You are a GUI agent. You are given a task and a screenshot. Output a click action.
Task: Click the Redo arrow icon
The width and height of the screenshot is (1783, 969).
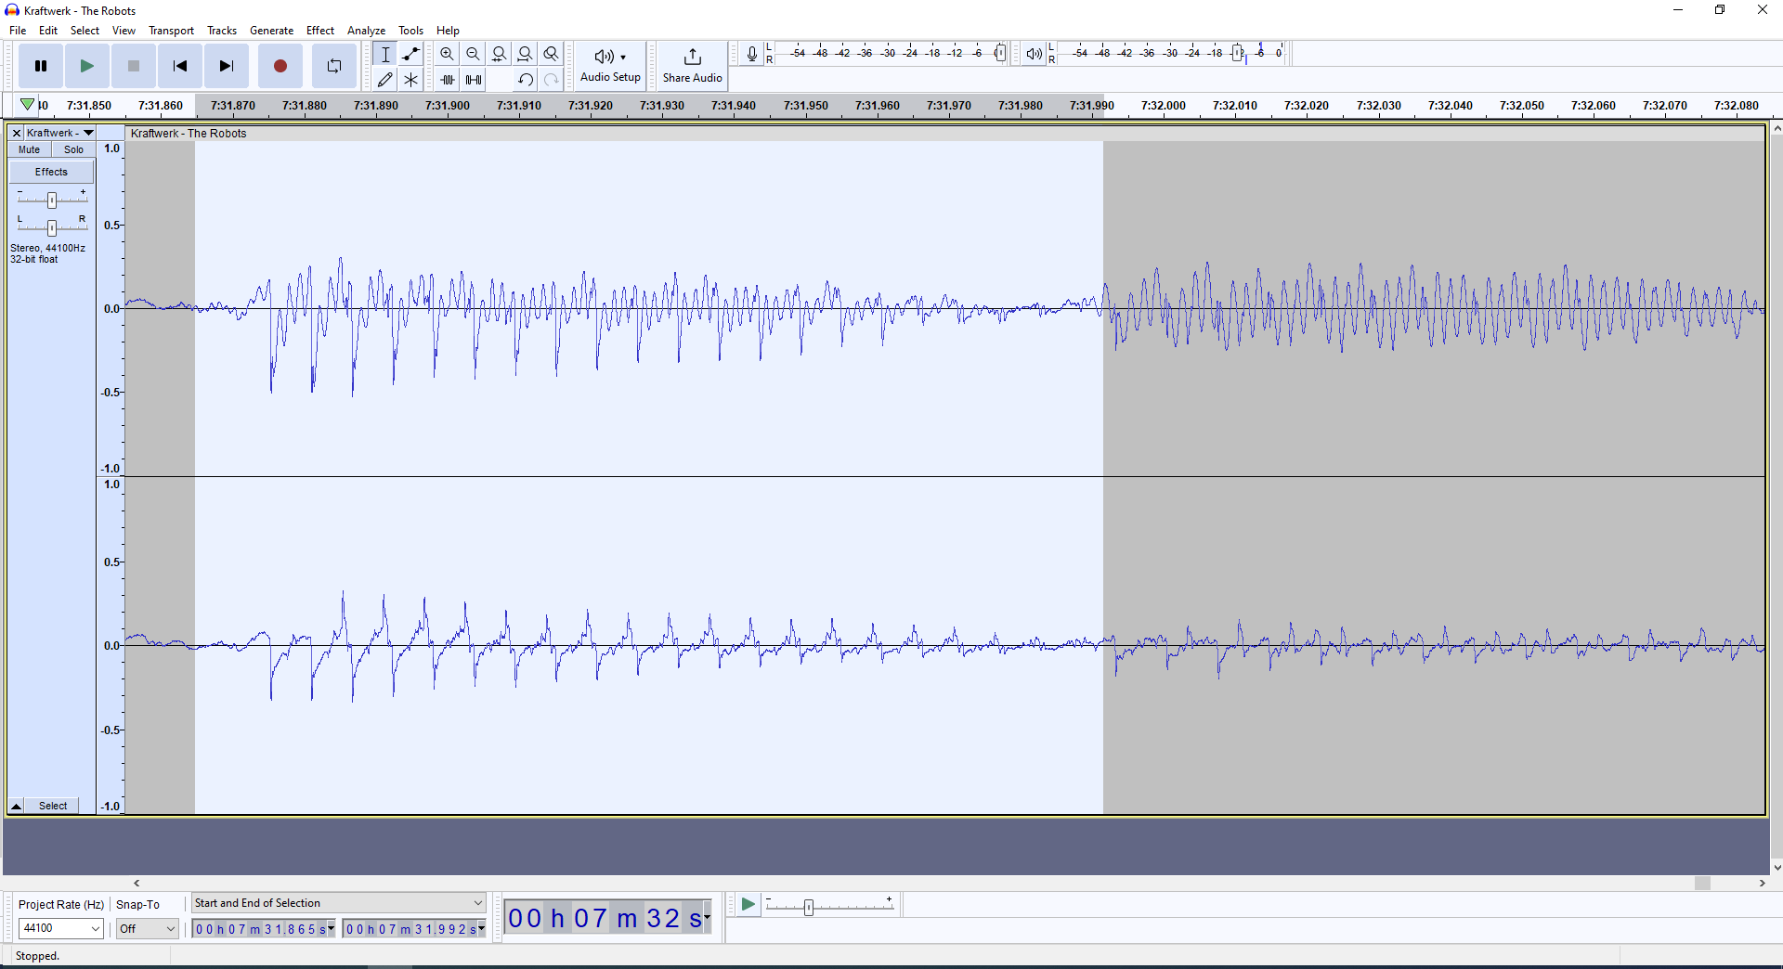click(552, 80)
